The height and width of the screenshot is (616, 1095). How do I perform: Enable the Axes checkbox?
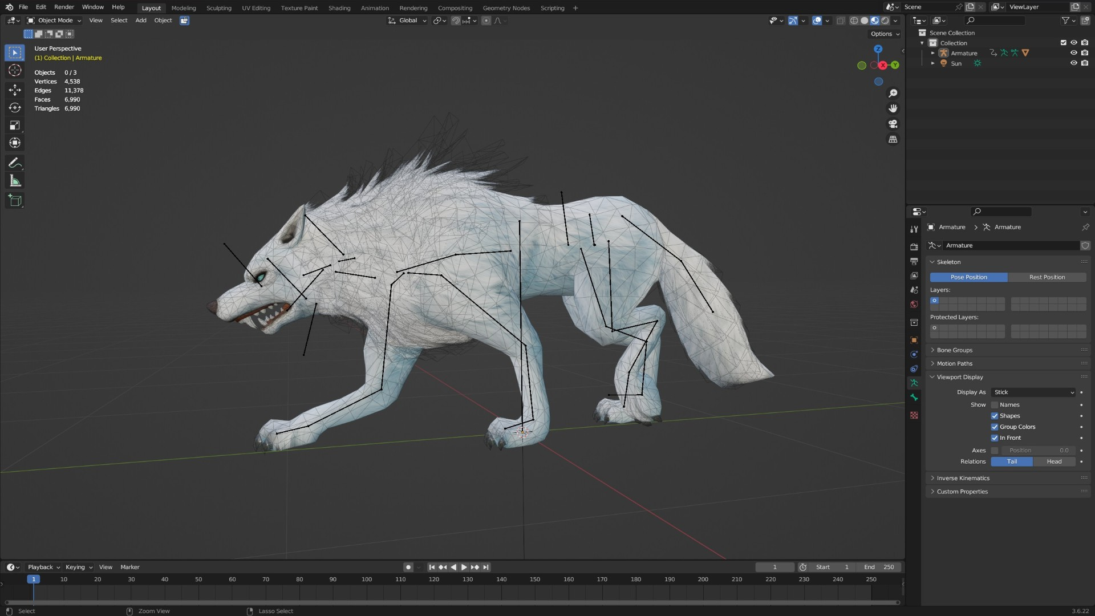(995, 451)
